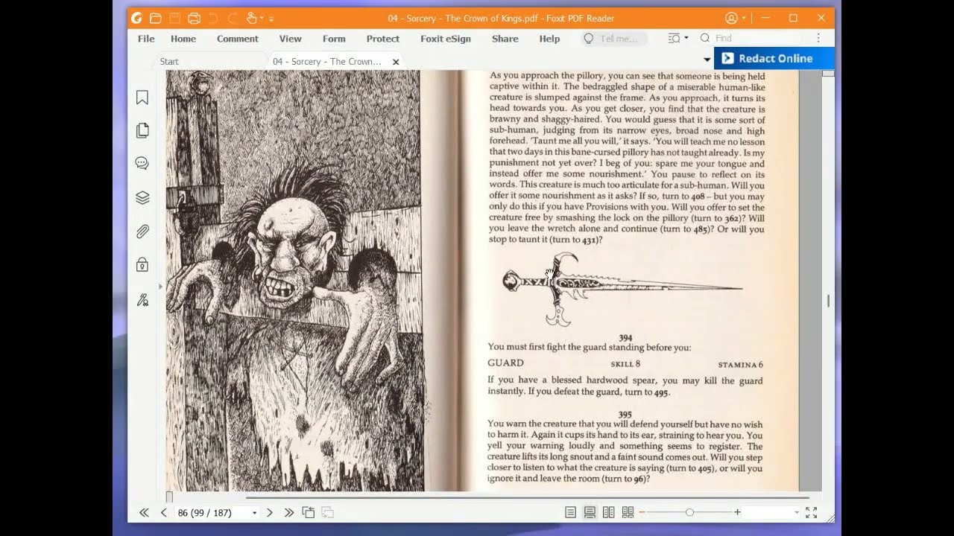Open the Digital Signatures panel
The height and width of the screenshot is (536, 954).
pos(142,300)
